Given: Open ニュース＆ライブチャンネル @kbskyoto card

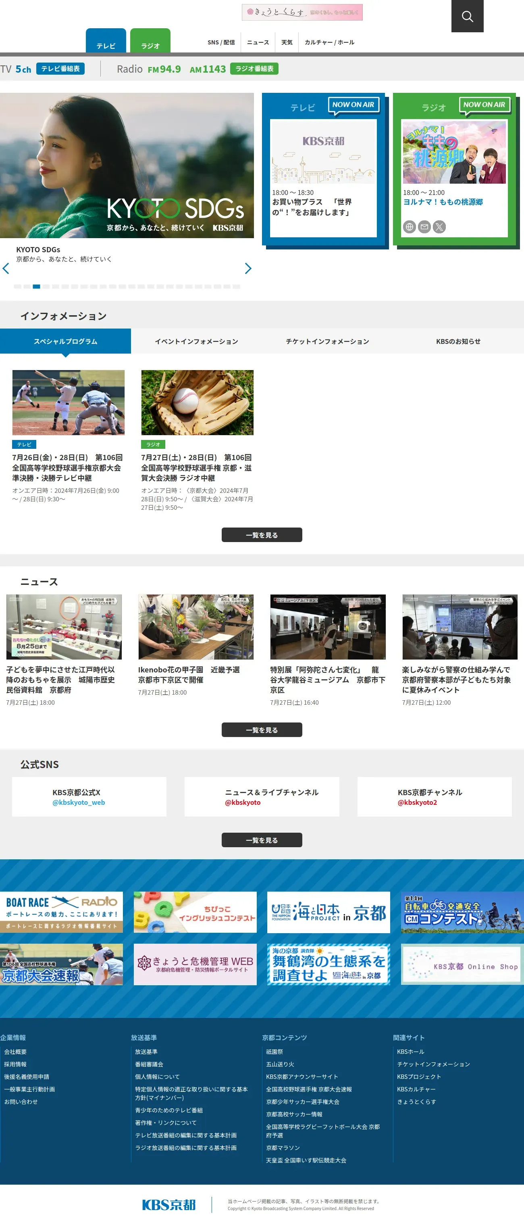Looking at the screenshot, I should [x=262, y=797].
